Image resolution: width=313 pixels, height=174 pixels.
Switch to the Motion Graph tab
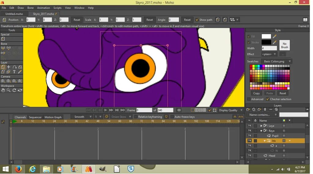53,117
